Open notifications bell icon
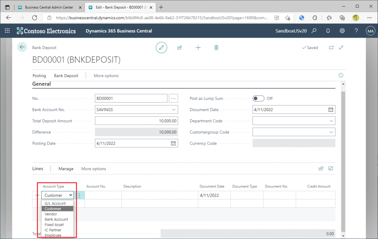The width and height of the screenshot is (378, 239). point(328,31)
